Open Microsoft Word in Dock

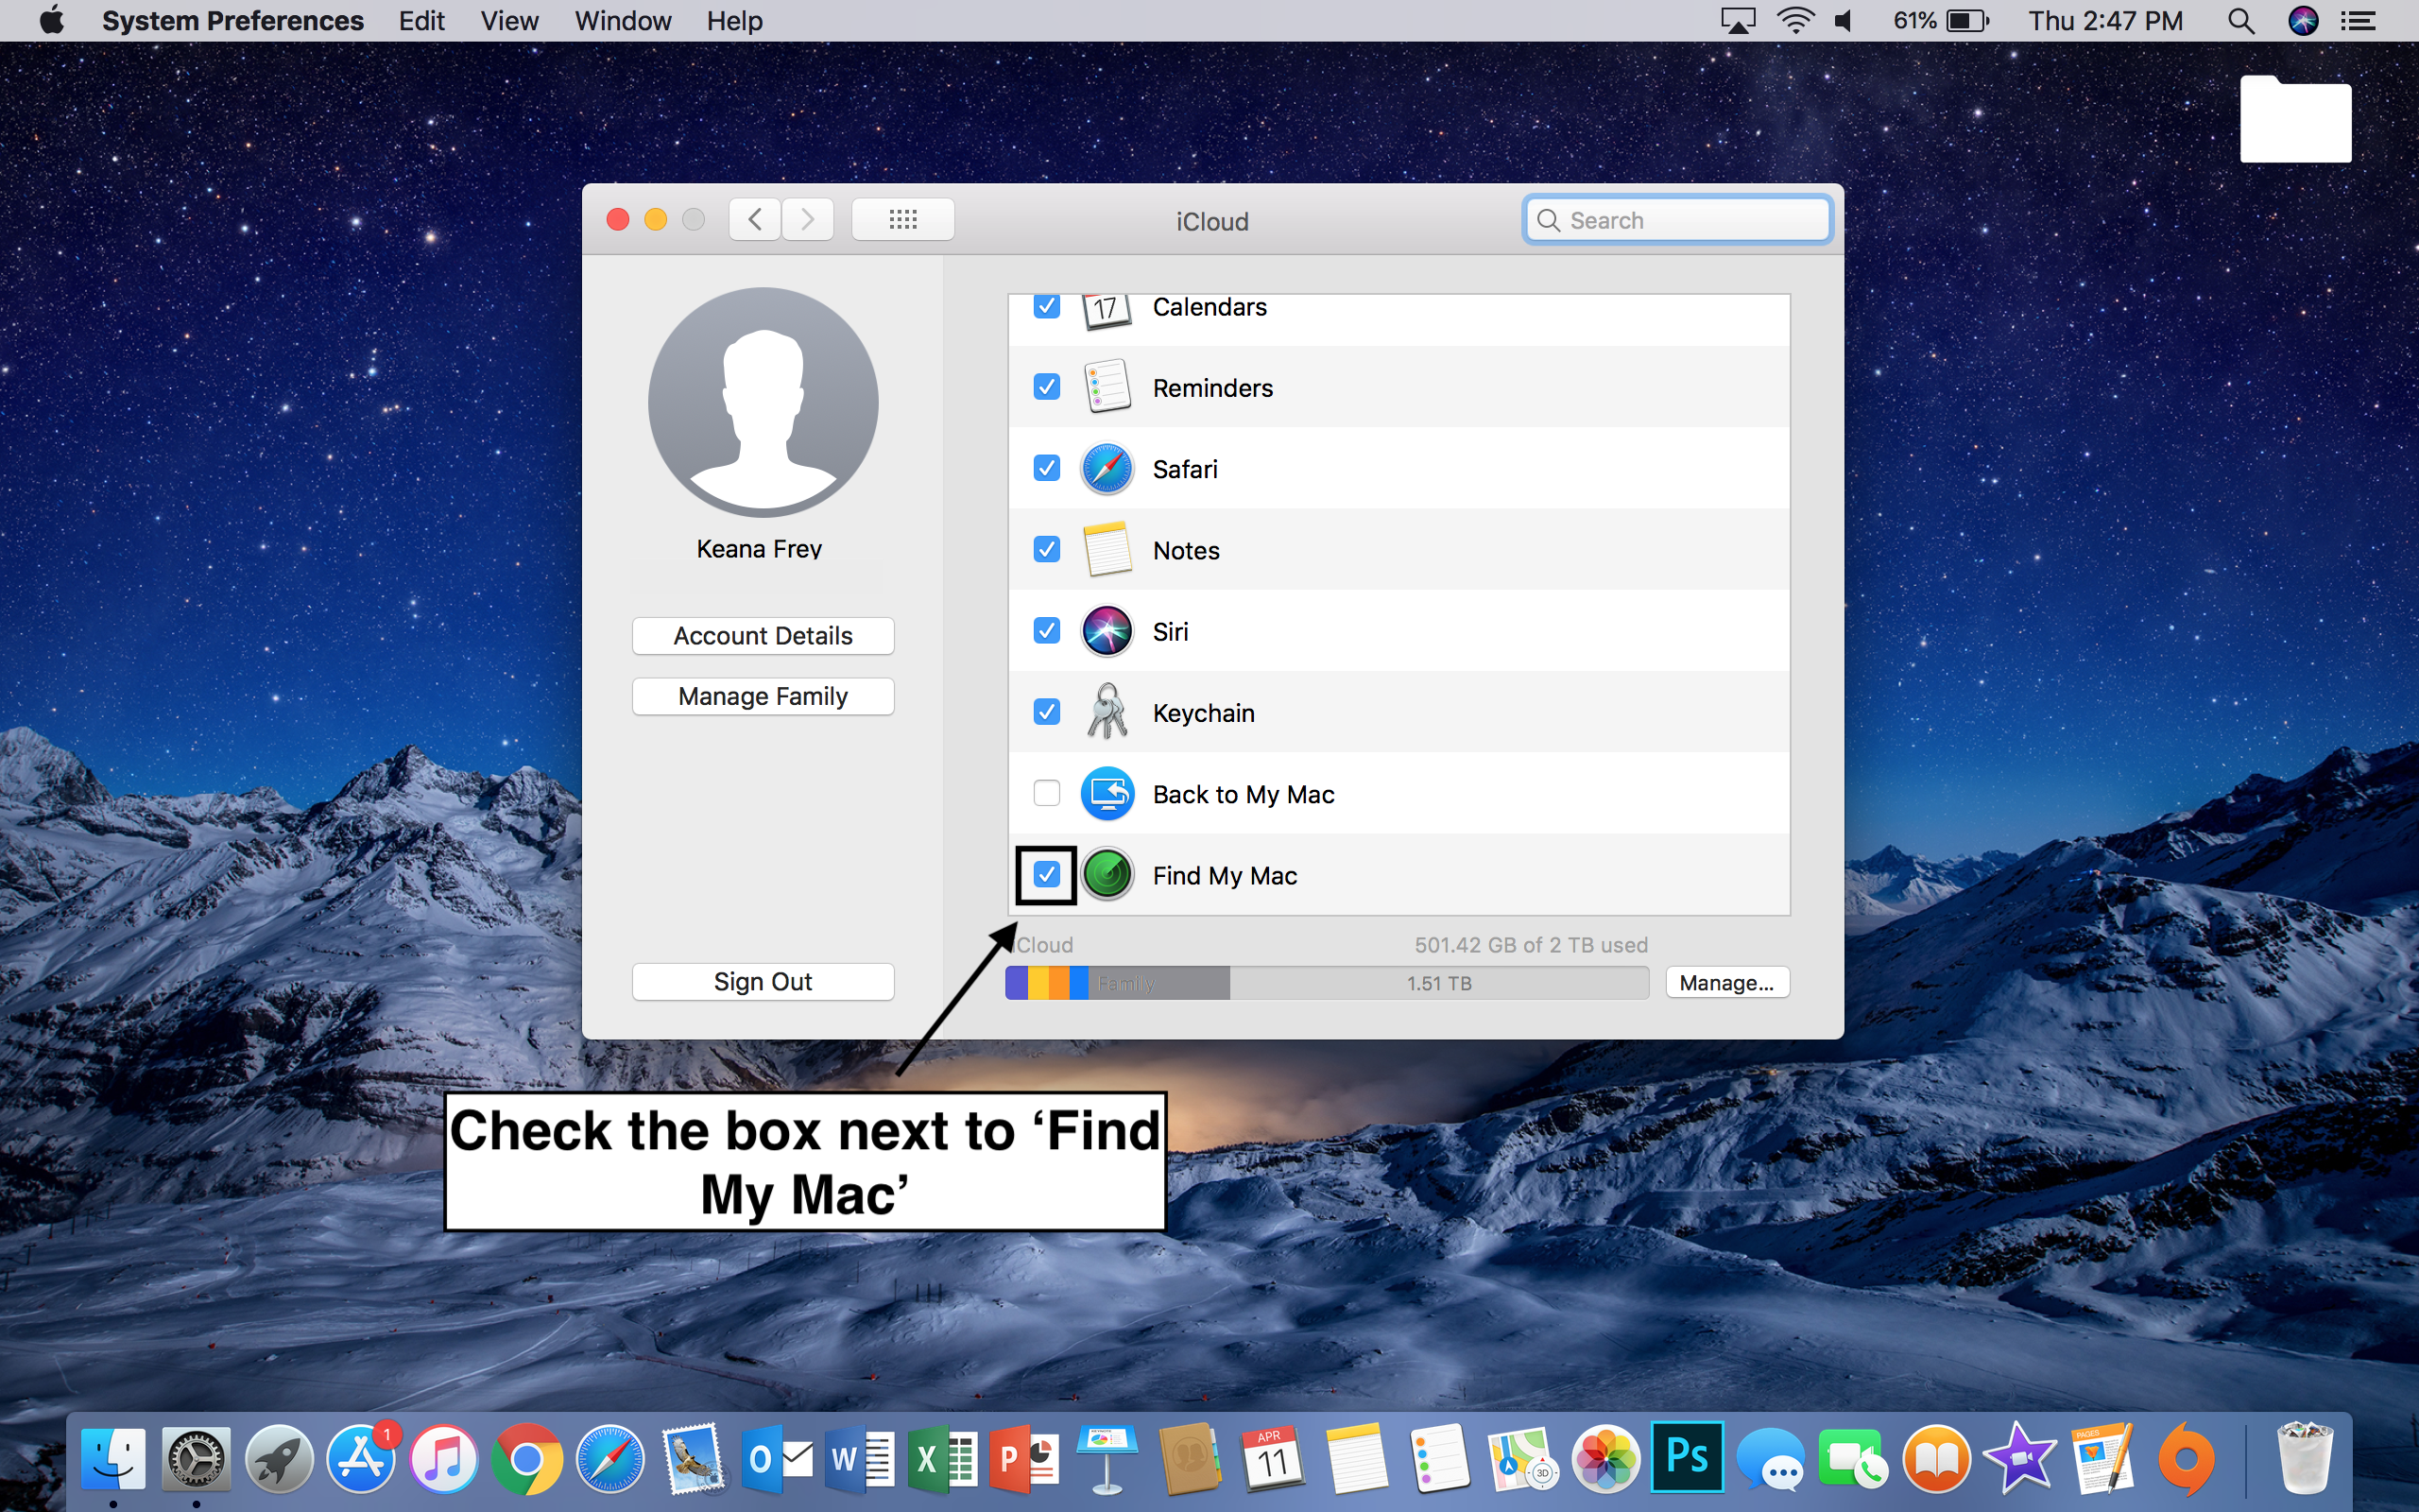tap(861, 1459)
